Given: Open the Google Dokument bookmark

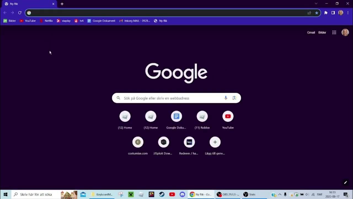Looking at the screenshot, I should [x=101, y=21].
